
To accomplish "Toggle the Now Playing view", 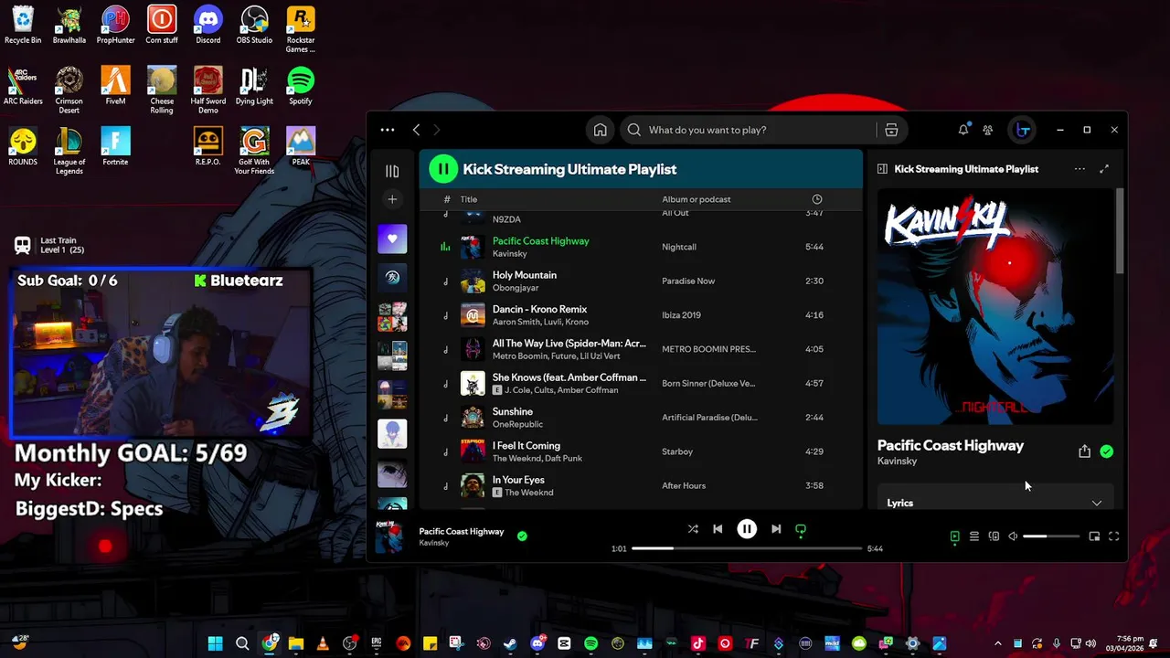I will coord(954,536).
